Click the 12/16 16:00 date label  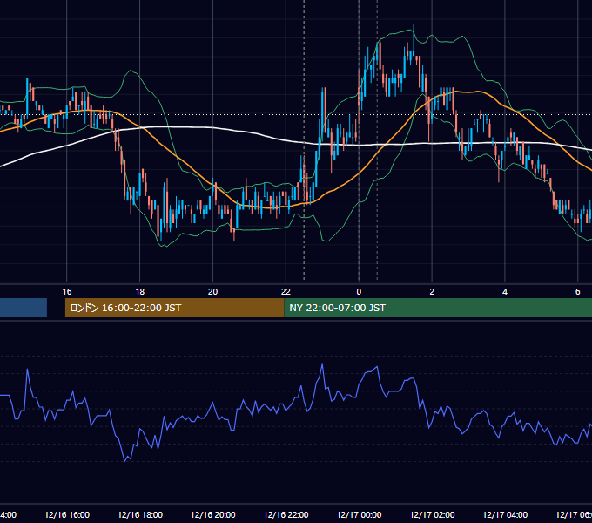pyautogui.click(x=67, y=514)
